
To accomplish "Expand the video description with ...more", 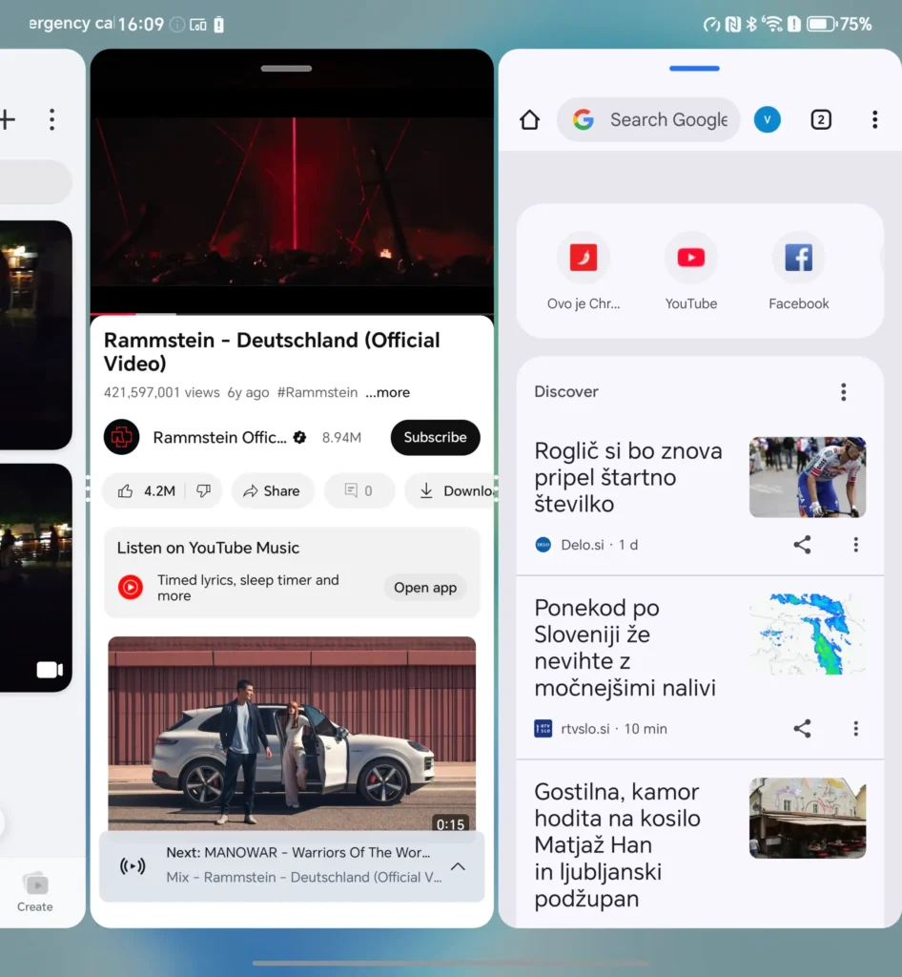I will pyautogui.click(x=388, y=392).
